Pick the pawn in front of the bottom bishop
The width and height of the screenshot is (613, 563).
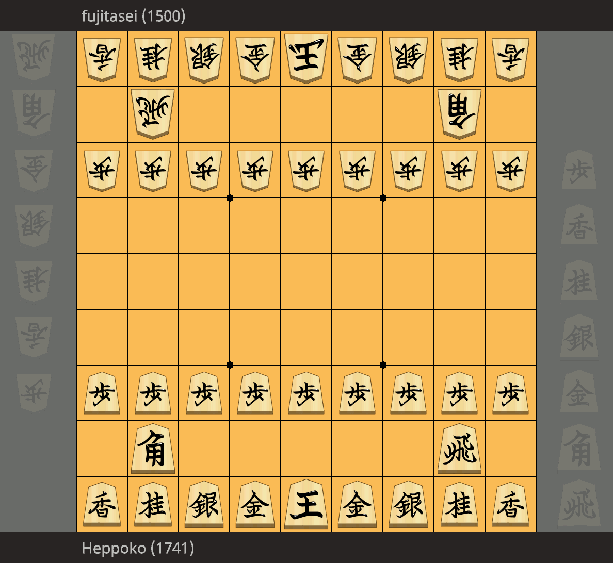coord(153,393)
